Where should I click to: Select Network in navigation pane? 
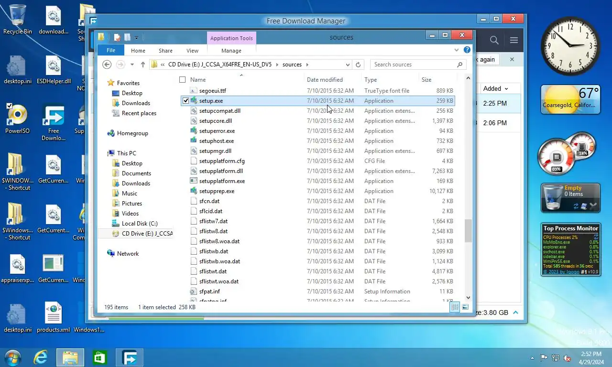pos(128,254)
